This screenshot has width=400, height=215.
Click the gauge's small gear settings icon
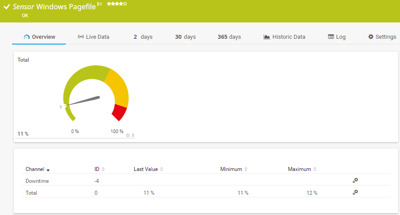tap(128, 135)
